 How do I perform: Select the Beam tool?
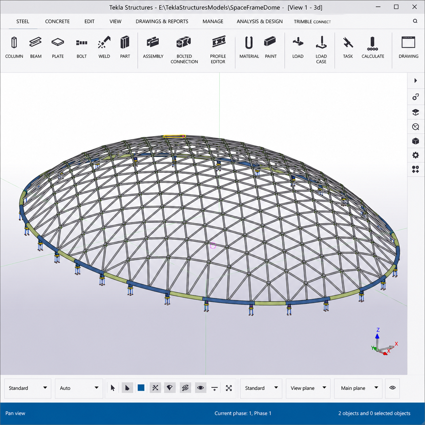[x=36, y=47]
